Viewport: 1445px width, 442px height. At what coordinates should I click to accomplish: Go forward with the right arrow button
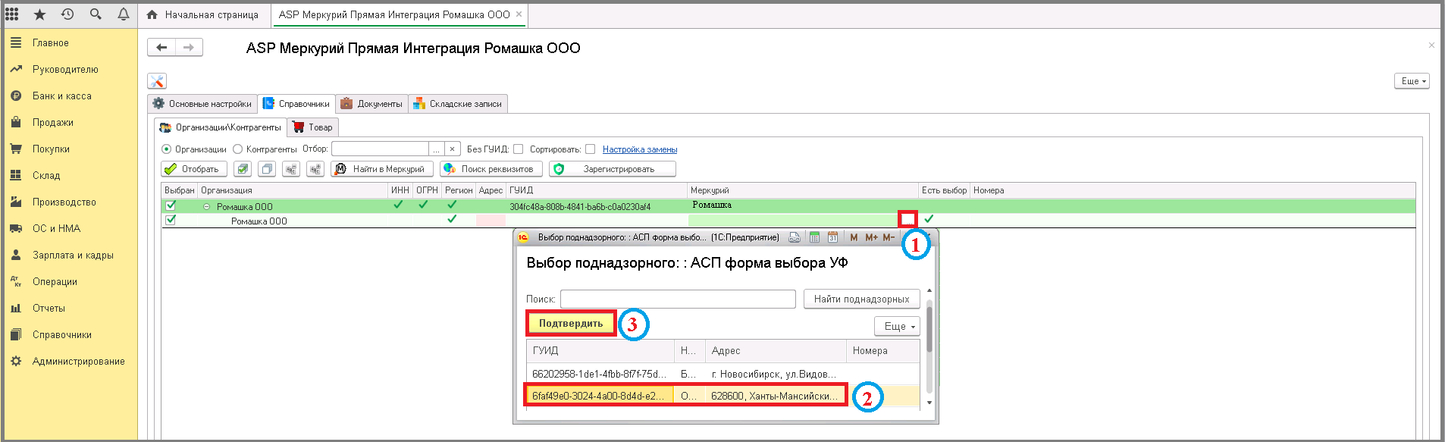click(189, 47)
